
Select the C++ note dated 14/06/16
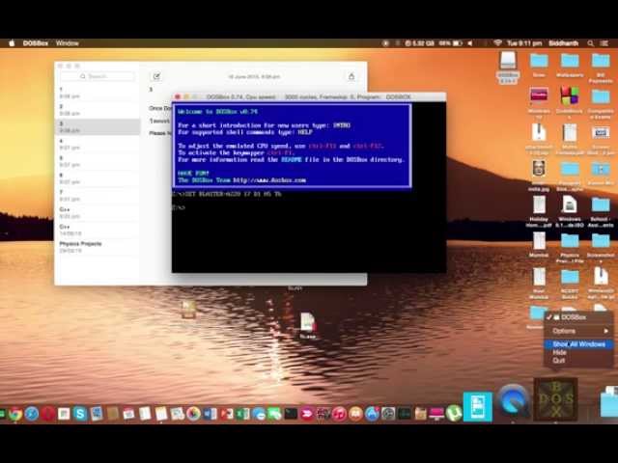[98, 230]
